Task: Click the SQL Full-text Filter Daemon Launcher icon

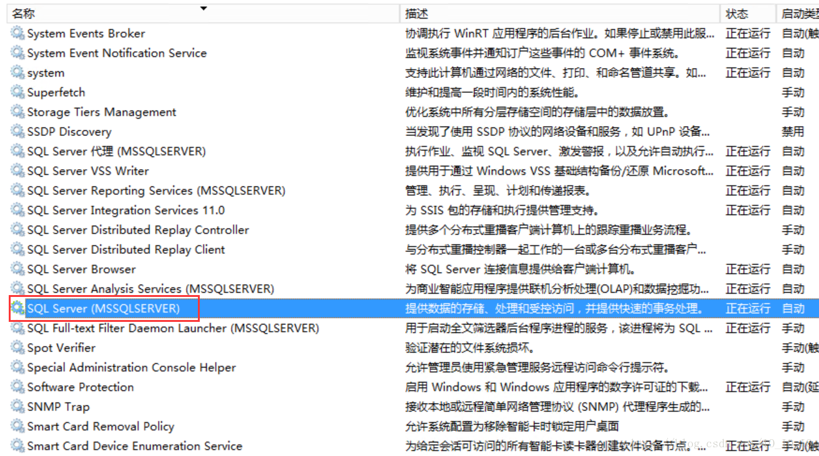Action: [17, 328]
